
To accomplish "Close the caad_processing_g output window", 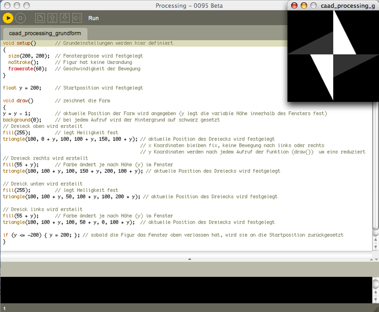I will tap(294, 6).
